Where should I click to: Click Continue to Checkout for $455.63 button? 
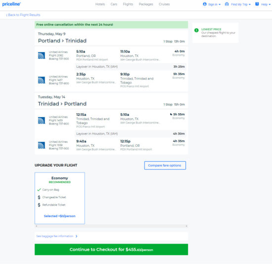[111, 250]
